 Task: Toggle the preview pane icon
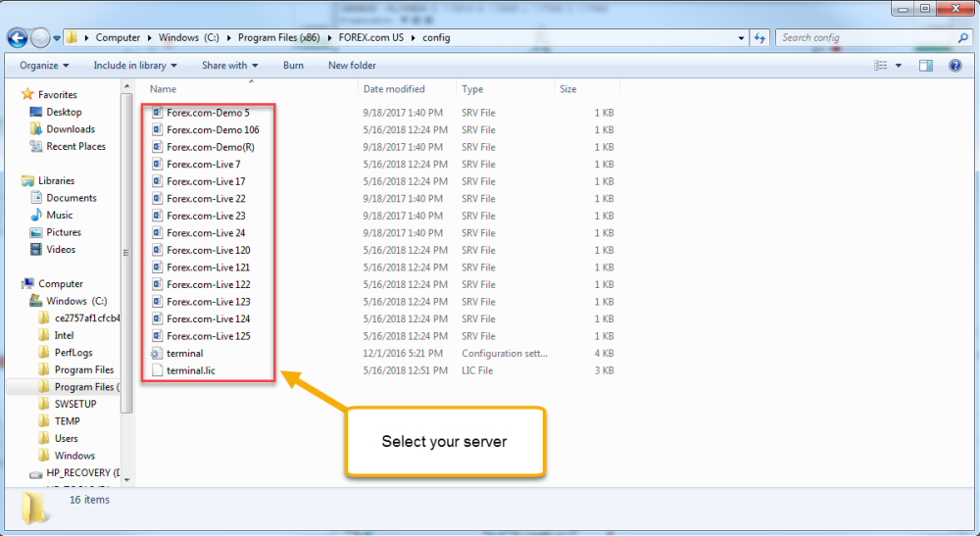[926, 66]
